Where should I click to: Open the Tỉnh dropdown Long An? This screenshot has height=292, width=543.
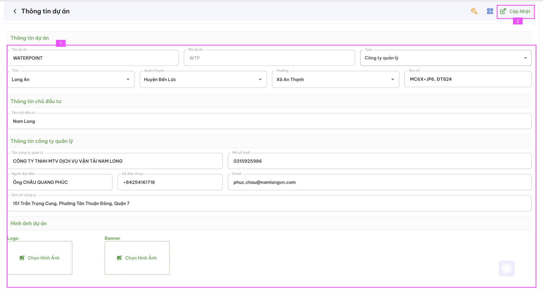[x=71, y=79]
